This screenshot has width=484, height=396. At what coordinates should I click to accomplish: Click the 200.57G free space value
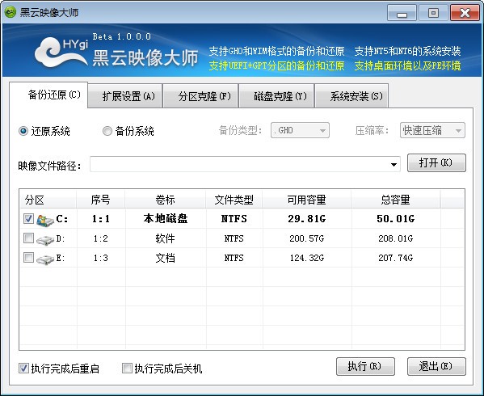pyautogui.click(x=307, y=238)
